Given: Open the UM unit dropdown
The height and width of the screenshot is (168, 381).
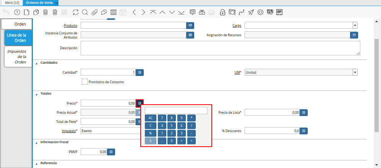Looking at the screenshot, I should [x=355, y=72].
